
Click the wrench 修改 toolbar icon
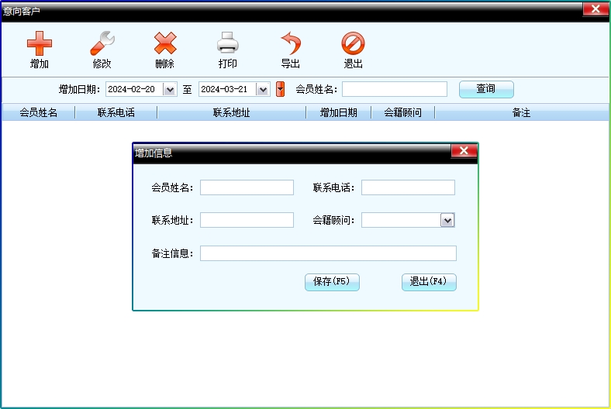102,43
